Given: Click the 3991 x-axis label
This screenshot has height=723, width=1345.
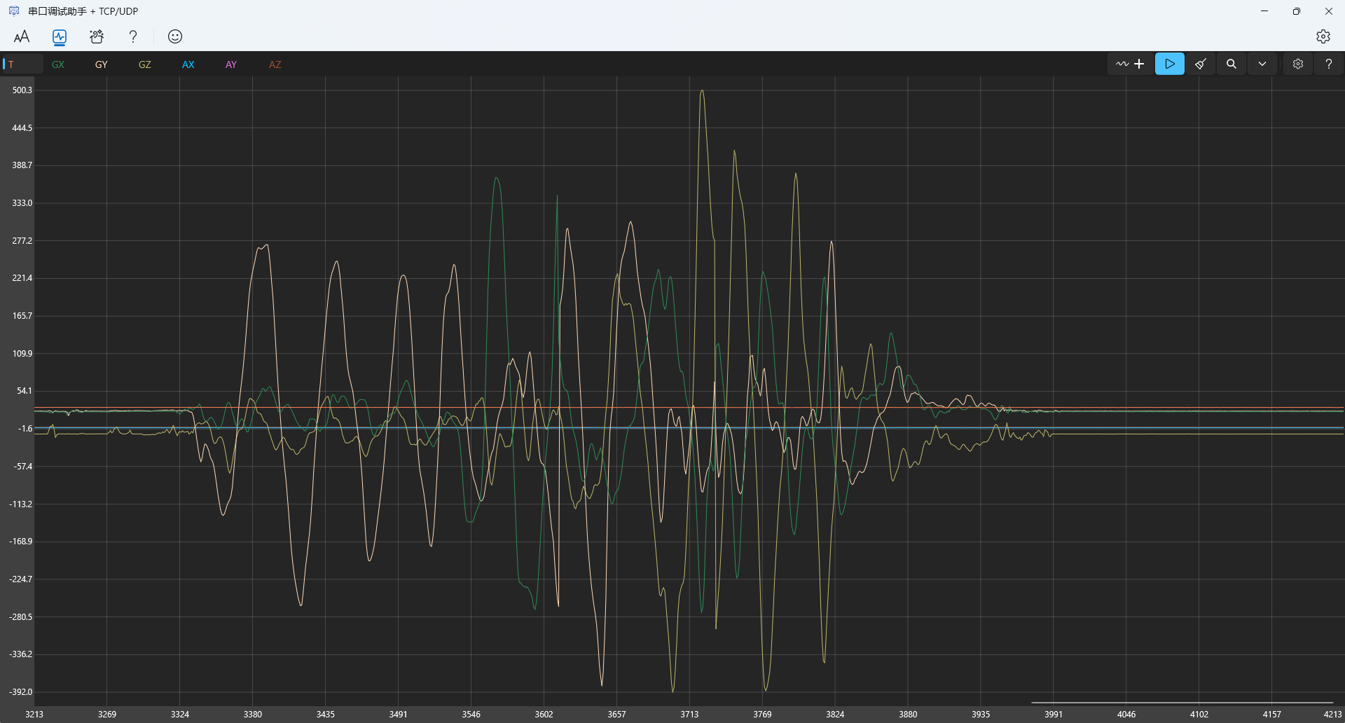Looking at the screenshot, I should point(1054,715).
